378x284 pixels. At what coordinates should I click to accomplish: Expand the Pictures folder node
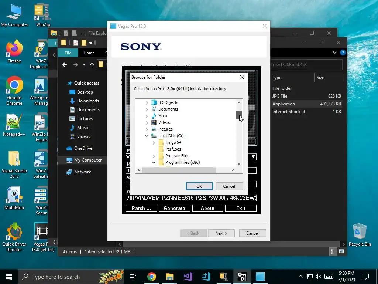click(147, 129)
